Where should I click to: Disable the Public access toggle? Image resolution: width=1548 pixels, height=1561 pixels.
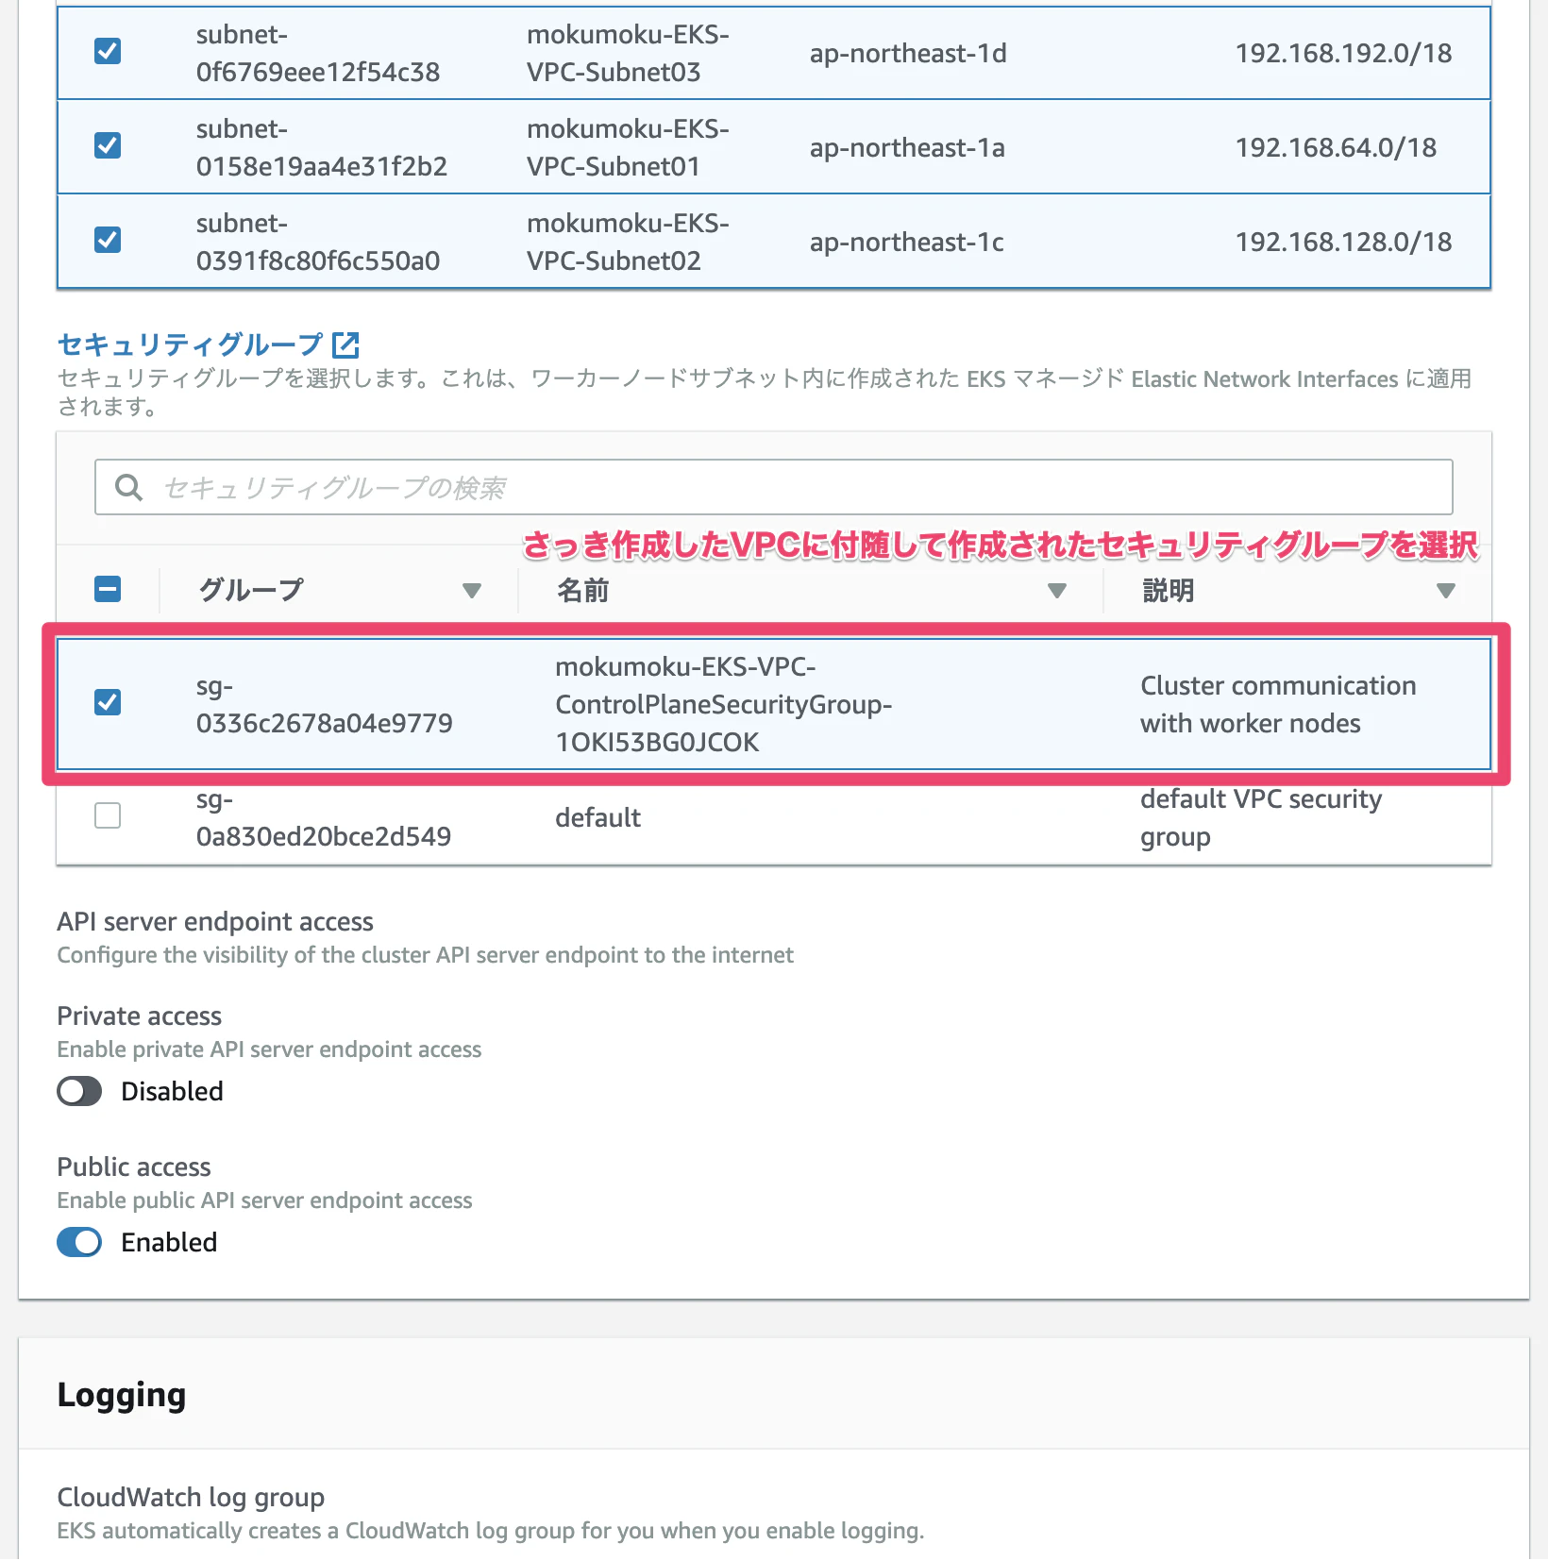79,1242
